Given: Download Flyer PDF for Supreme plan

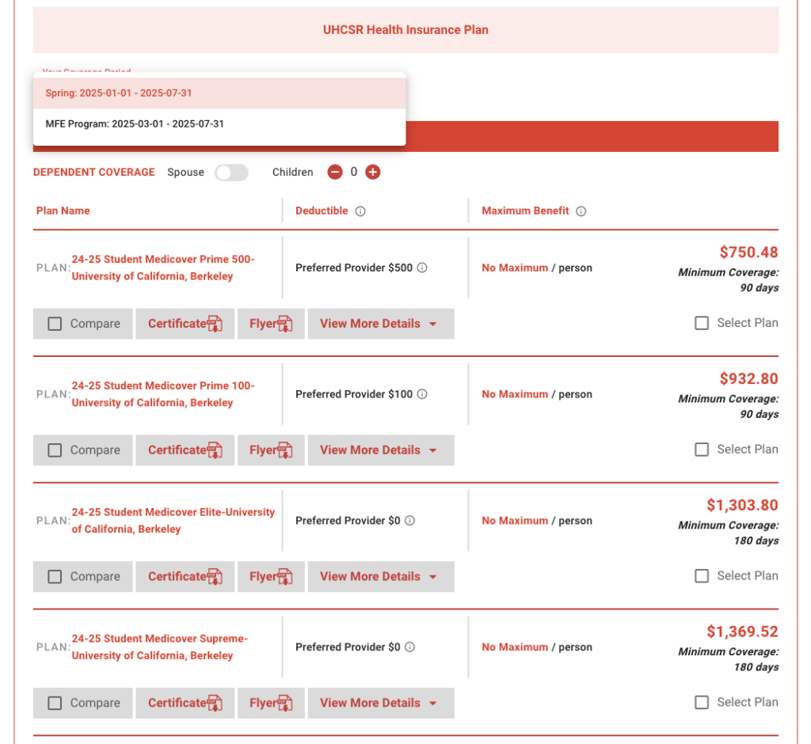Looking at the screenshot, I should [271, 703].
